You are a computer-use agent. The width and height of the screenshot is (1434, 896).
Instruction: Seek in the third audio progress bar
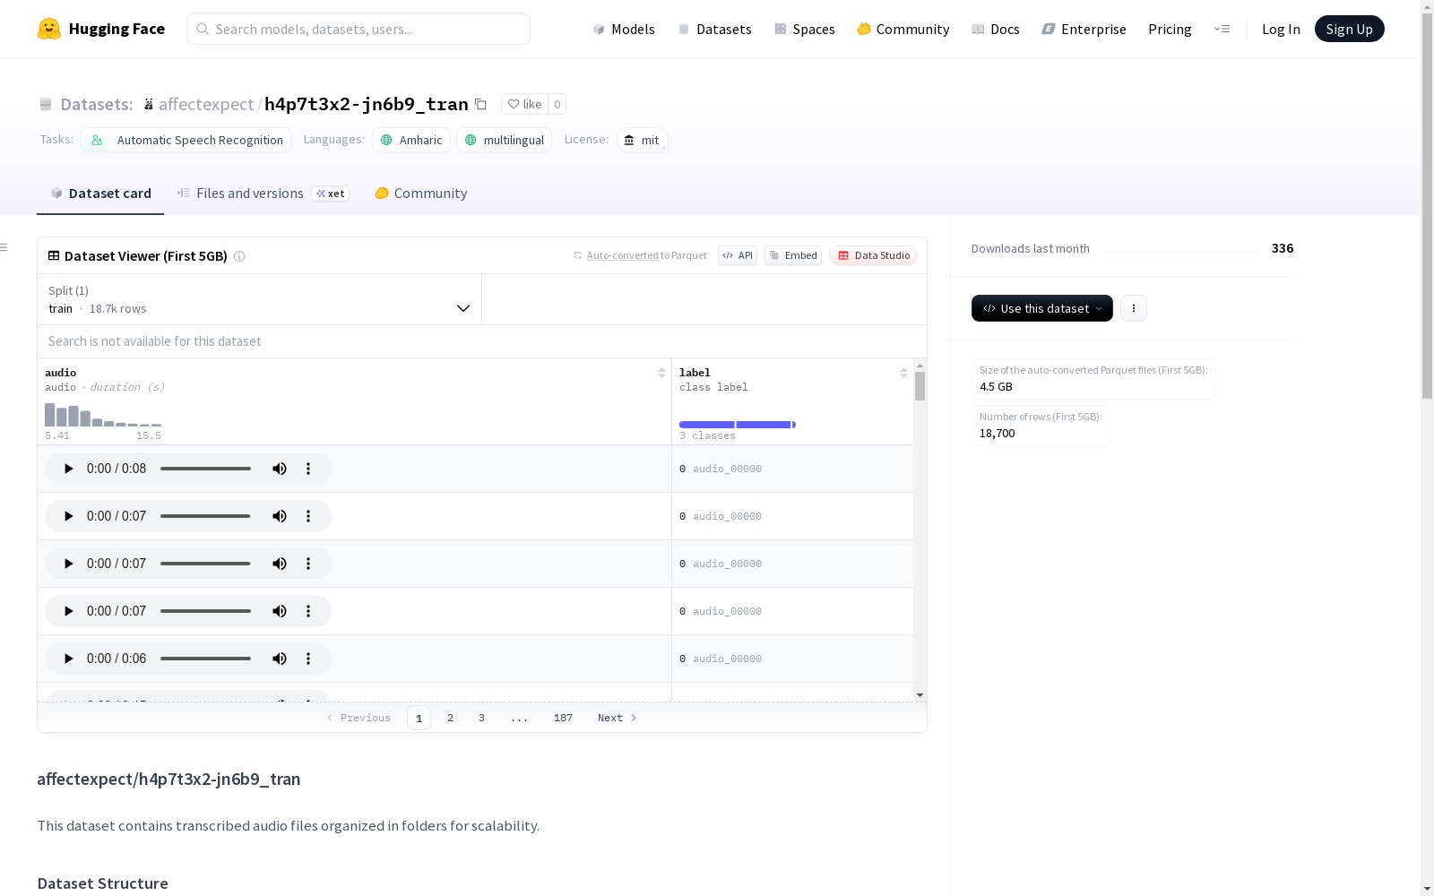(205, 564)
